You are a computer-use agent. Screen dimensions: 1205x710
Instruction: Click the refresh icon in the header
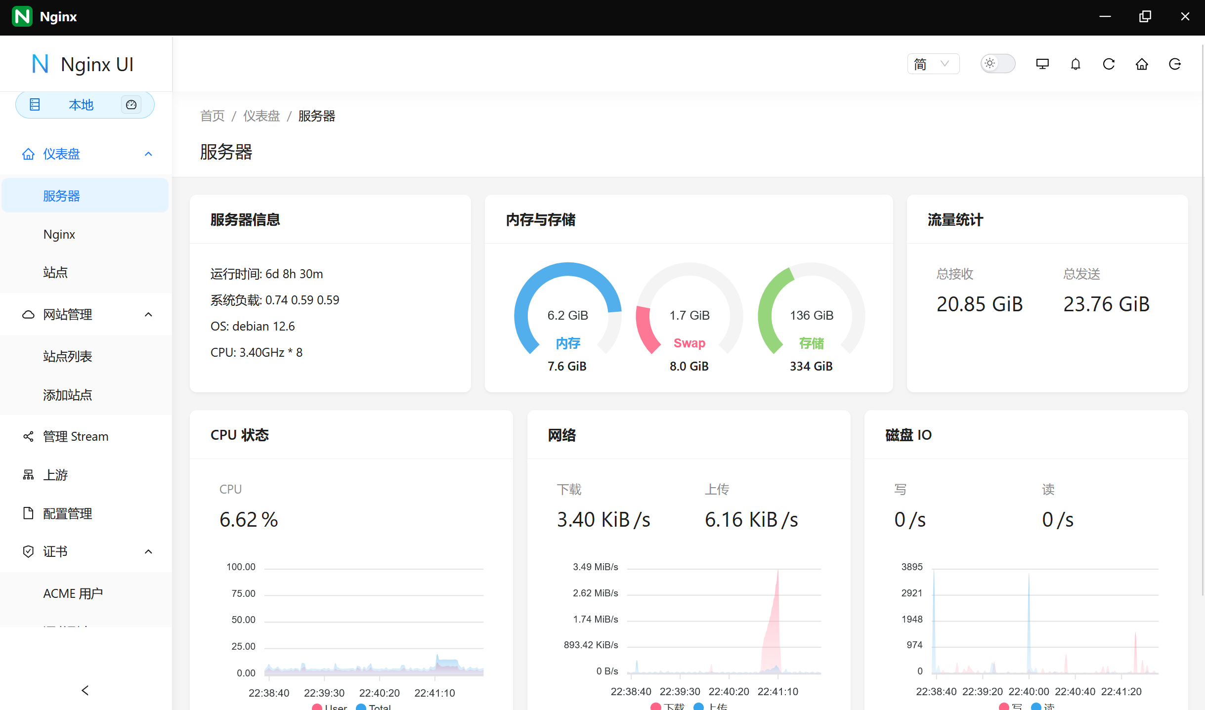click(x=1108, y=64)
